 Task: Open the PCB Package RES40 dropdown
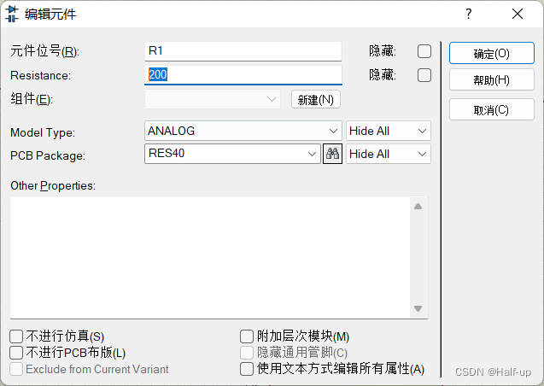click(x=232, y=154)
